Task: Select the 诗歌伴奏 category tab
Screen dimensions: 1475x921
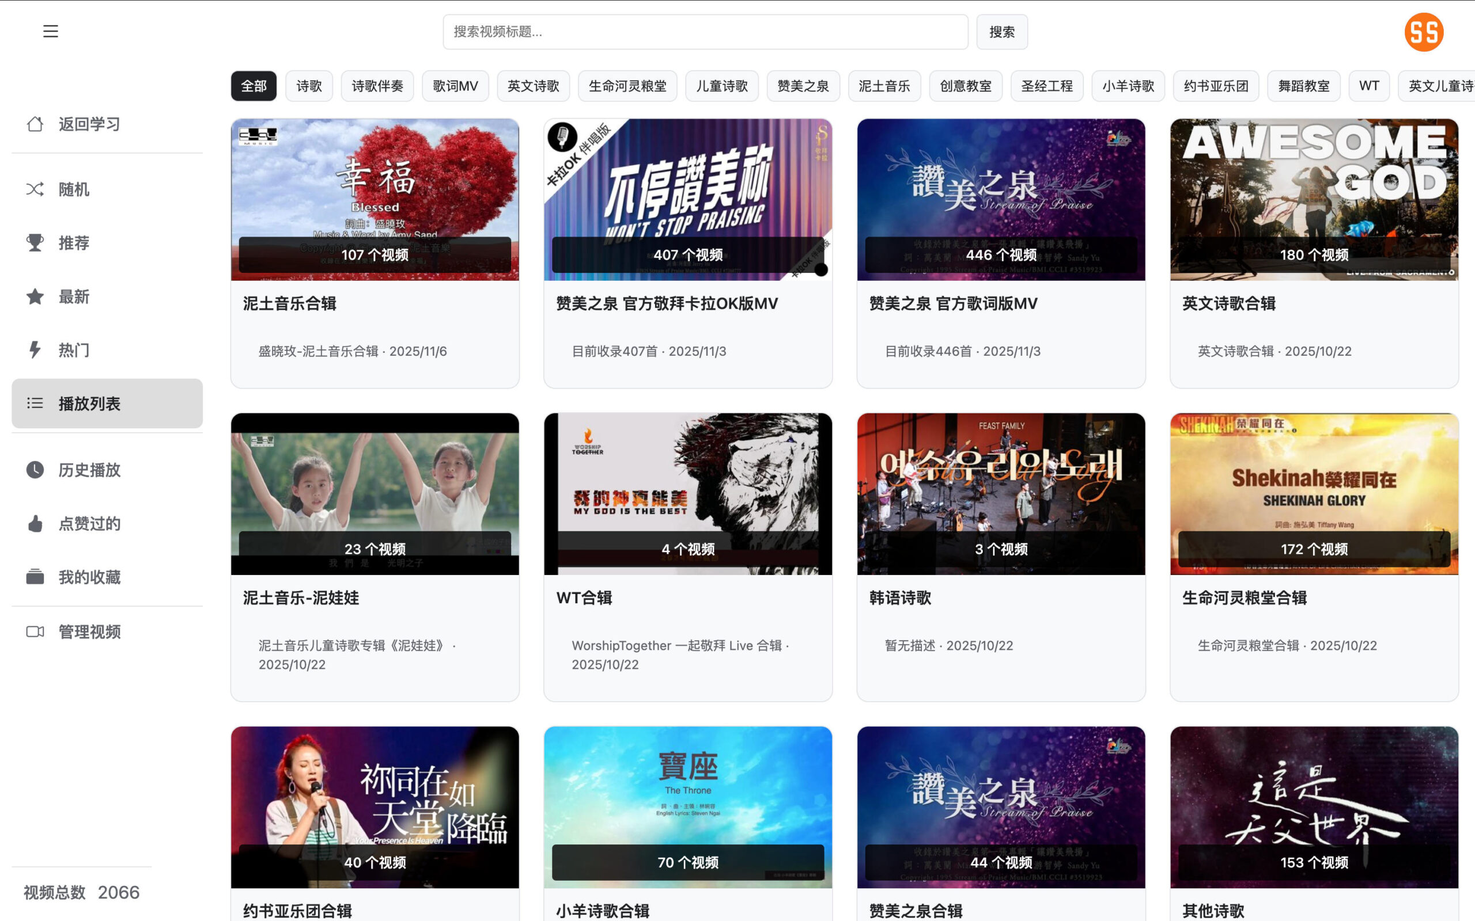Action: coord(377,86)
